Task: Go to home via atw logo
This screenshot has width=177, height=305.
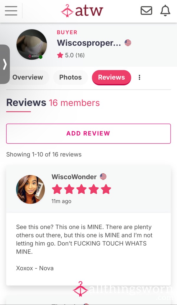Action: (x=82, y=11)
